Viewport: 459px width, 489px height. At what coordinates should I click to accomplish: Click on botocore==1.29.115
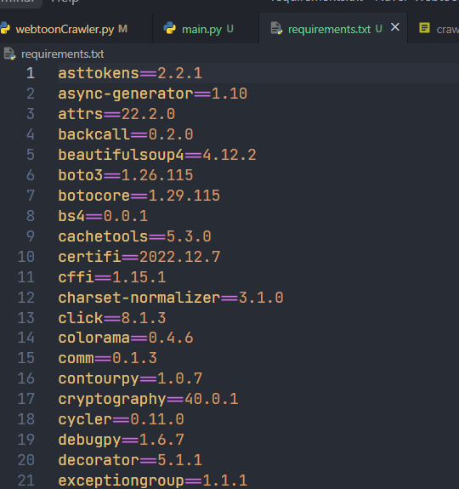139,196
